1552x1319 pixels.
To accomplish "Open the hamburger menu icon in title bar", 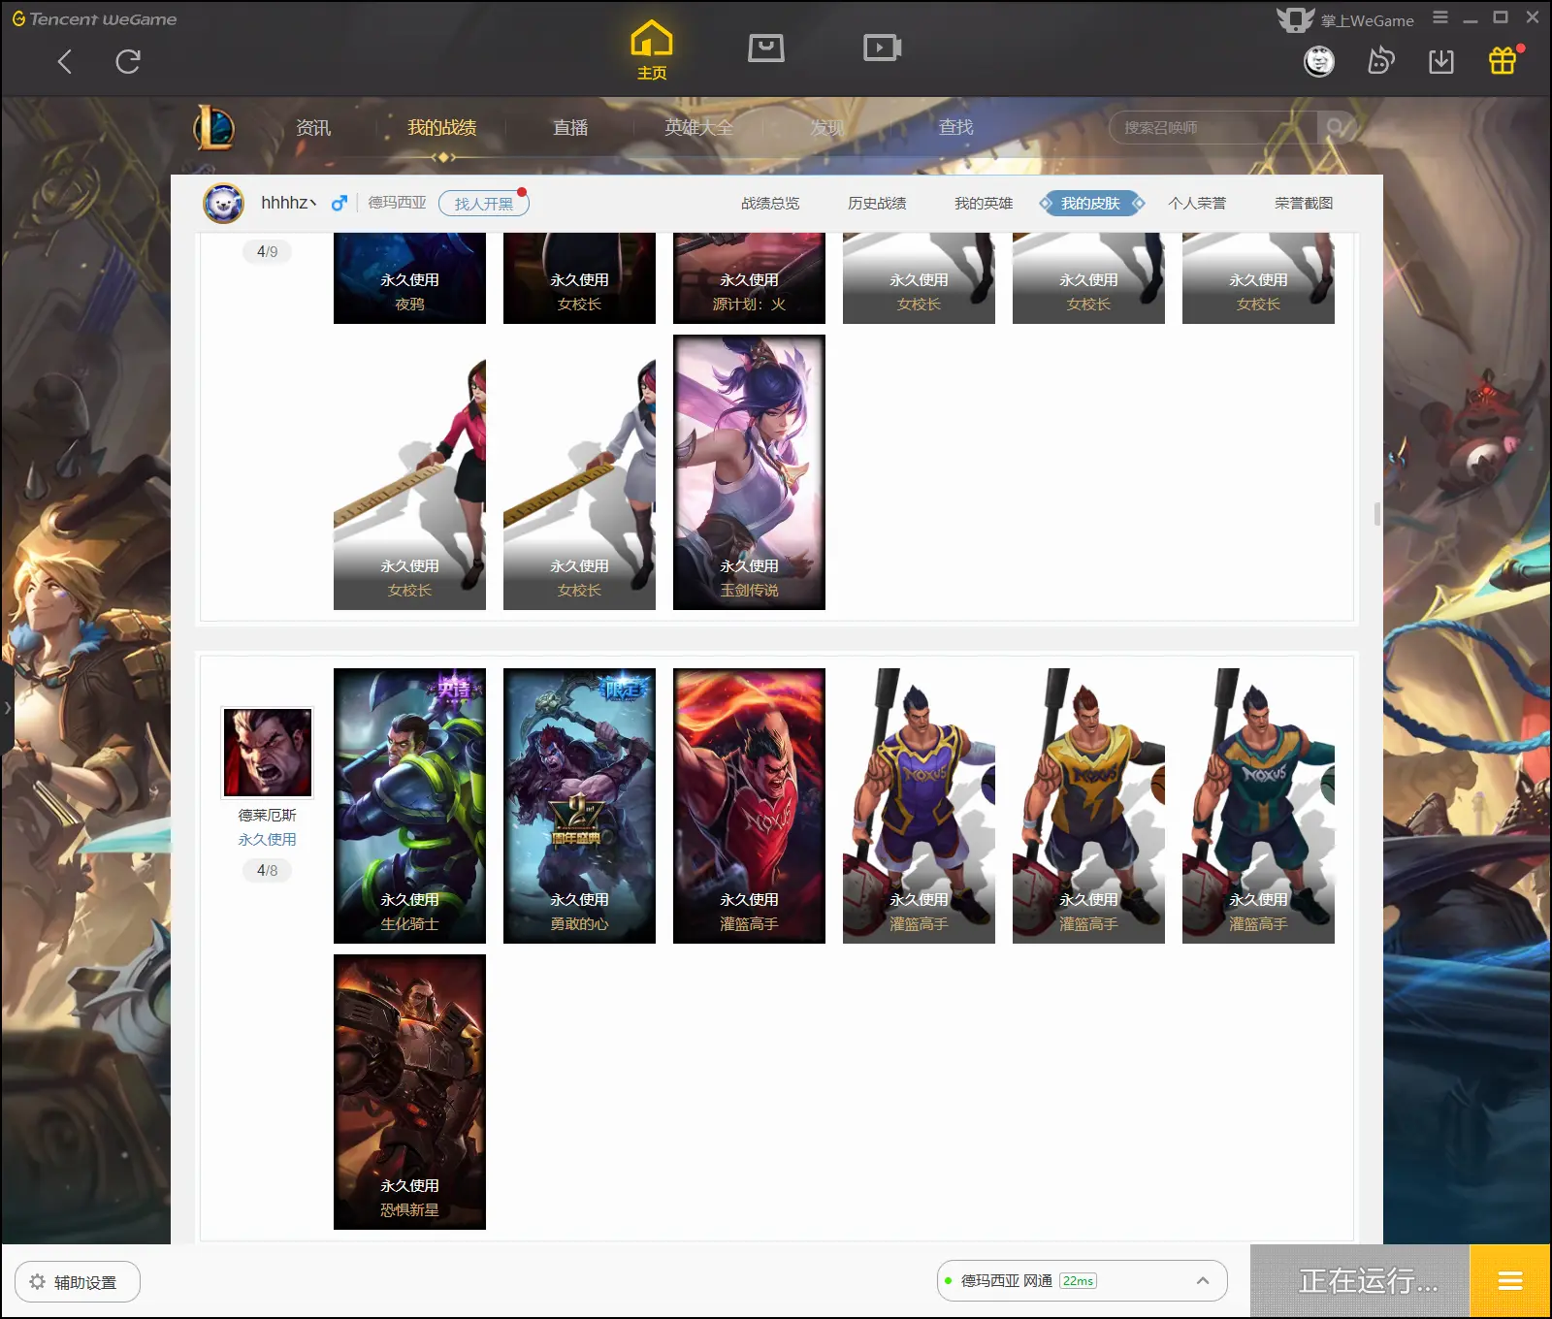I will pos(1440,17).
